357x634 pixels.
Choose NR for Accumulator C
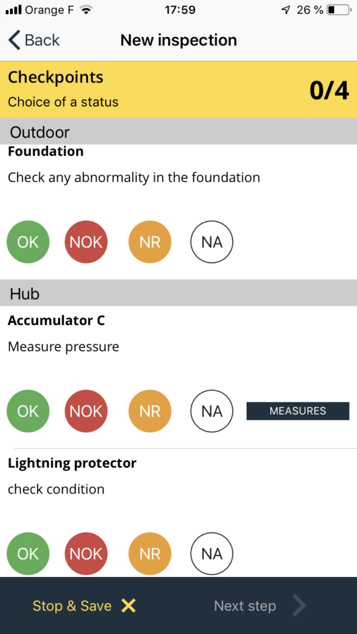[x=150, y=411]
